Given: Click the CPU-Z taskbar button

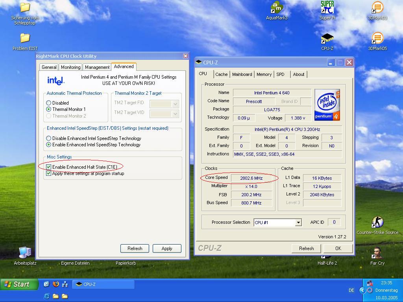Looking at the screenshot, I should pyautogui.click(x=104, y=284).
